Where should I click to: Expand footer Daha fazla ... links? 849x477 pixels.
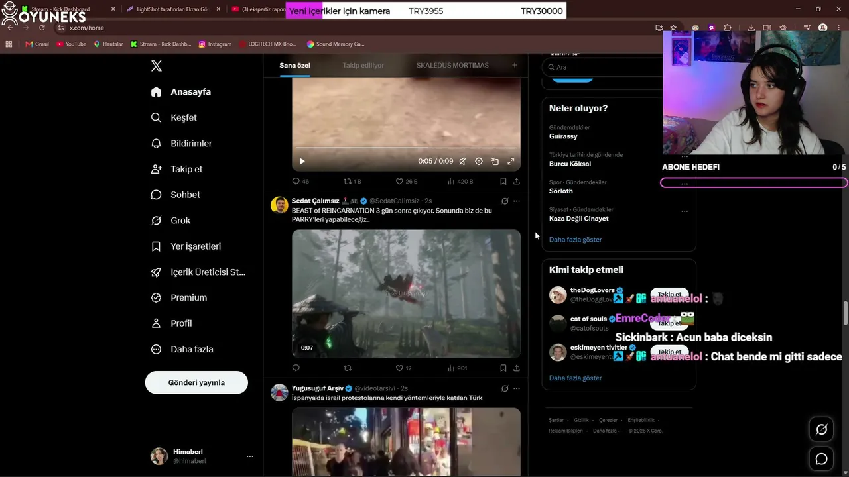tap(607, 431)
